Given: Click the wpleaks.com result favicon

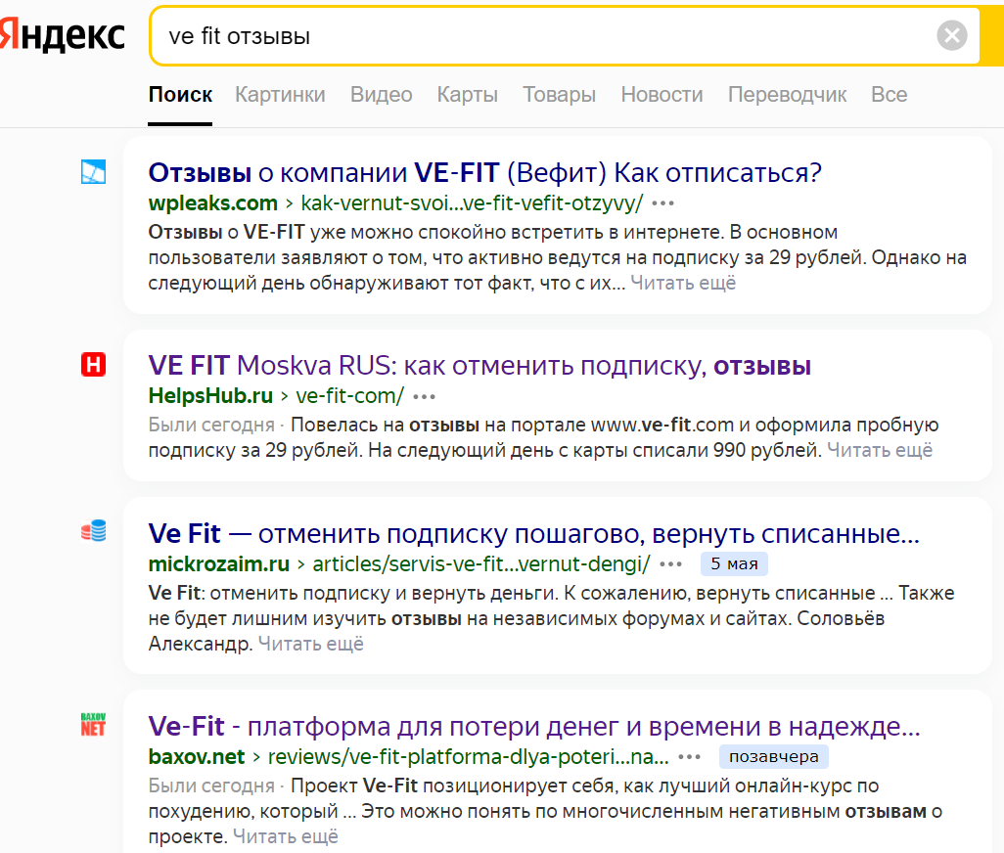Looking at the screenshot, I should [94, 172].
